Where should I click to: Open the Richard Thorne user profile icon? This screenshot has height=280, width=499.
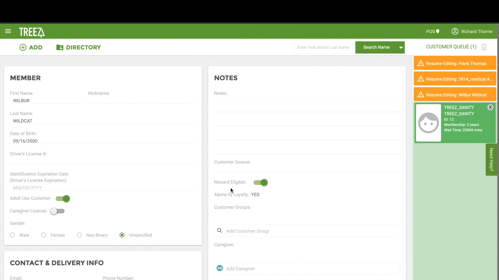point(455,31)
